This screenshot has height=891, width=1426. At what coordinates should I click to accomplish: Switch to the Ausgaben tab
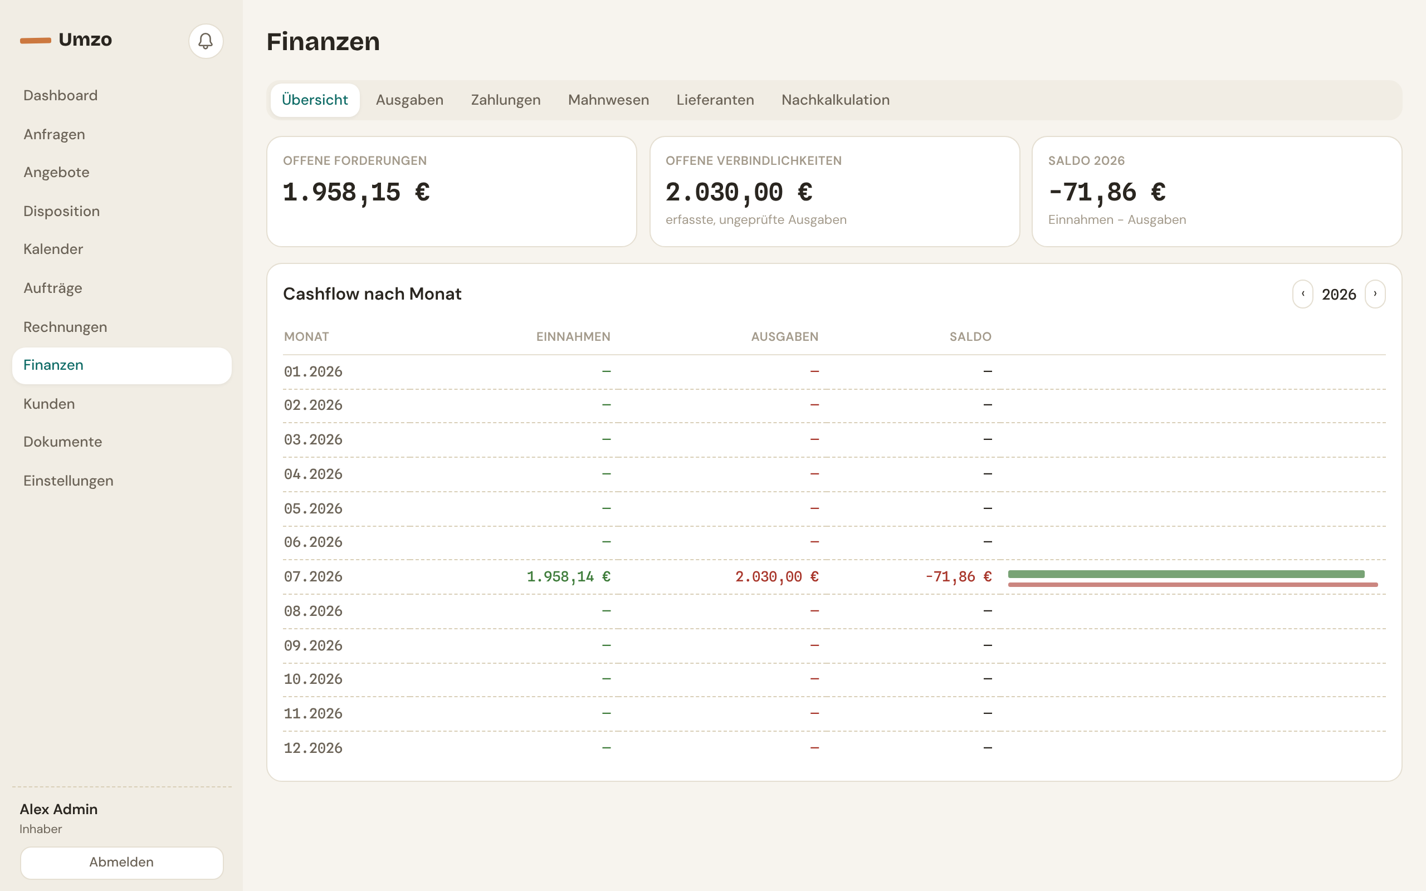click(x=409, y=100)
